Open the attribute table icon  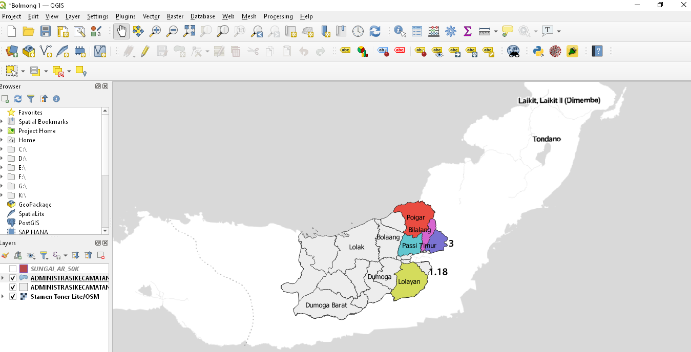pos(417,31)
